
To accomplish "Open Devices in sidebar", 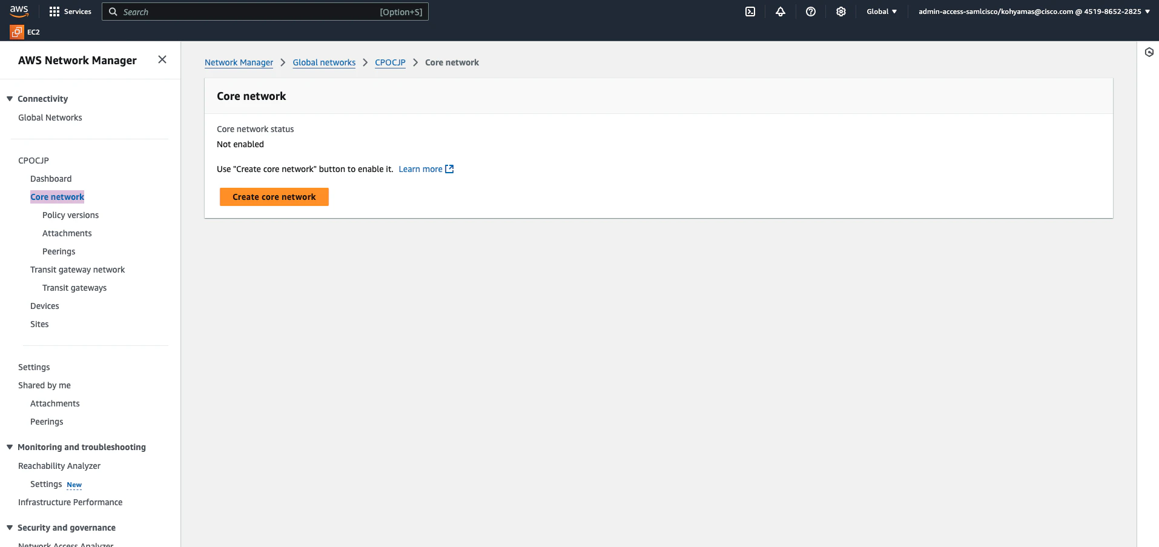I will click(45, 306).
